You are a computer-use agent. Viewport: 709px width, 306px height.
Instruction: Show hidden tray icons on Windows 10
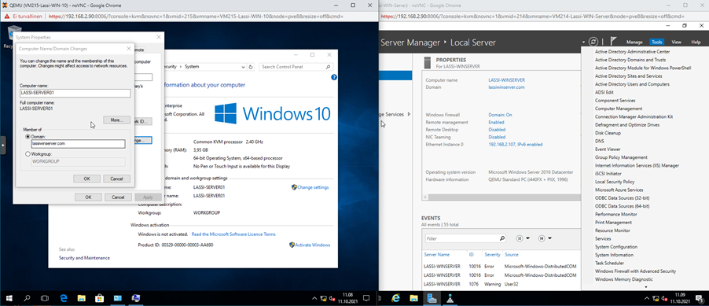[x=315, y=299]
